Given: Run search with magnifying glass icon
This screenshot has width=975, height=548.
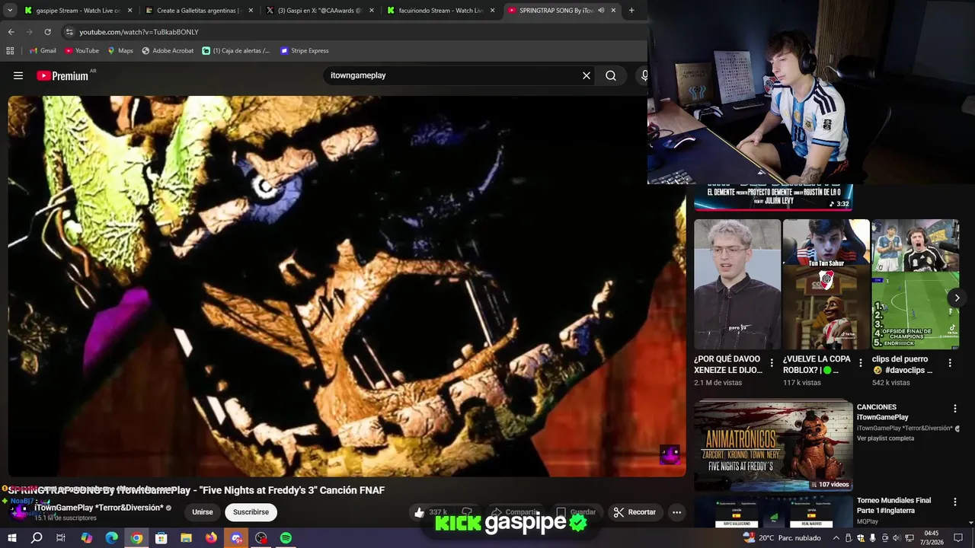Looking at the screenshot, I should (611, 75).
